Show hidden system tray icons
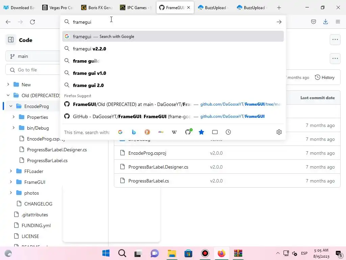The image size is (346, 260). 278,253
